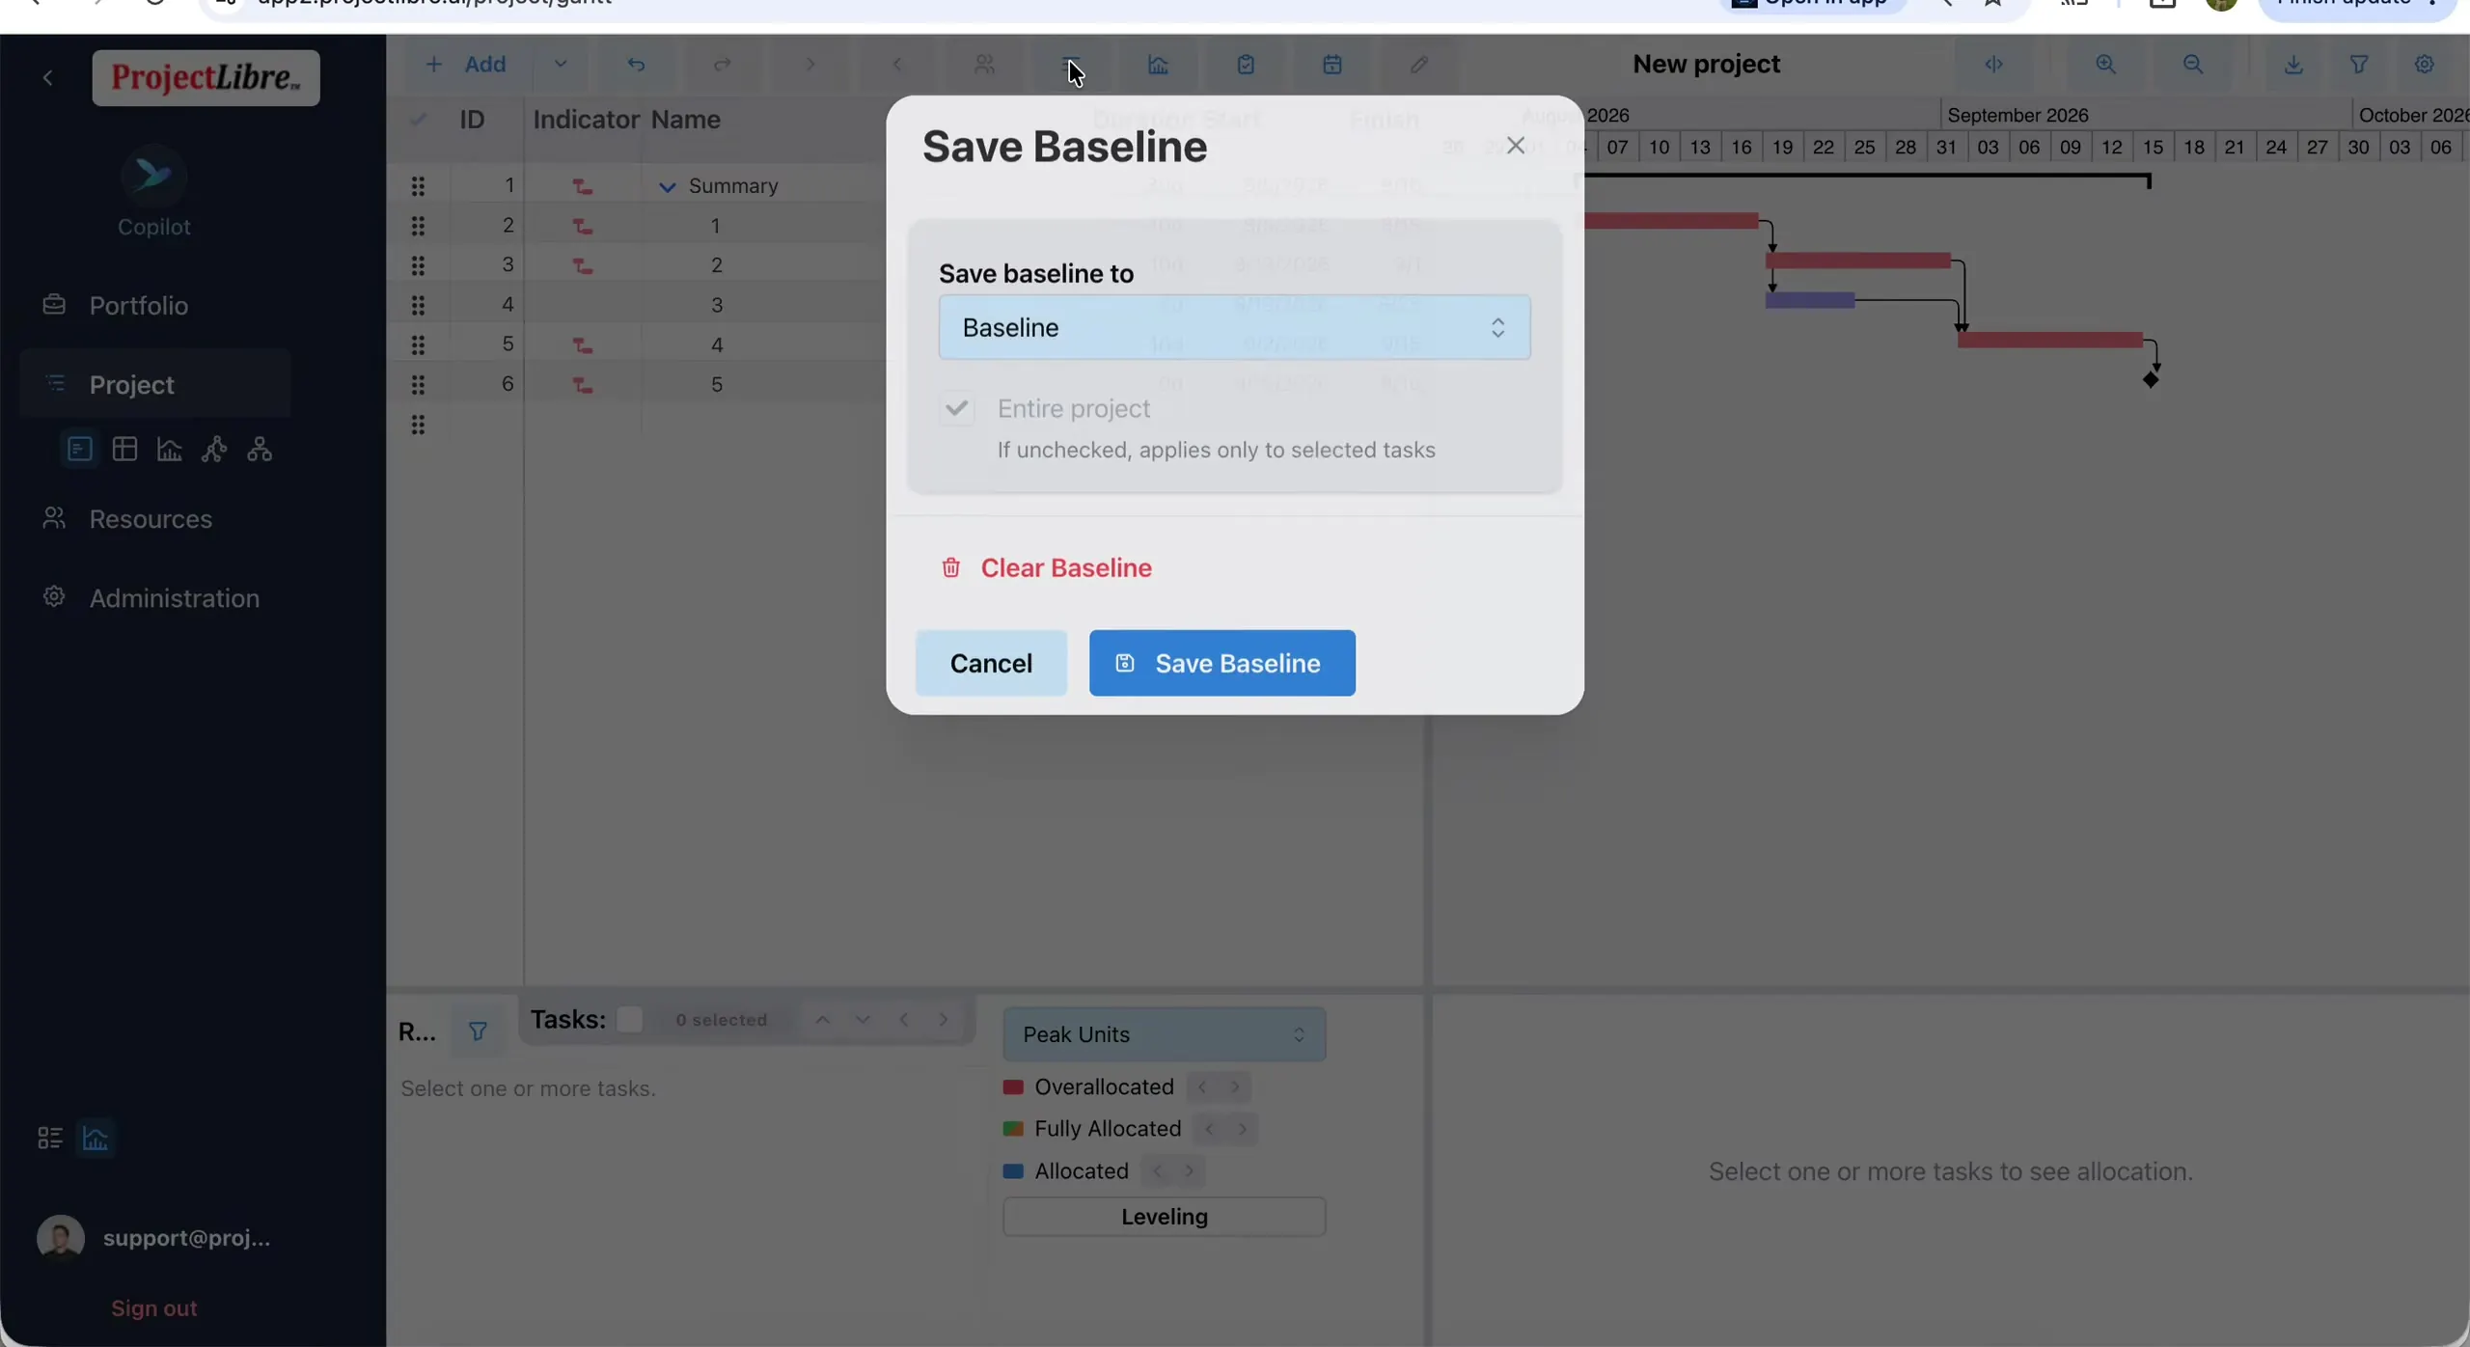The height and width of the screenshot is (1347, 2470).
Task: Click the fit-width arrows icon near project title
Action: [1994, 65]
